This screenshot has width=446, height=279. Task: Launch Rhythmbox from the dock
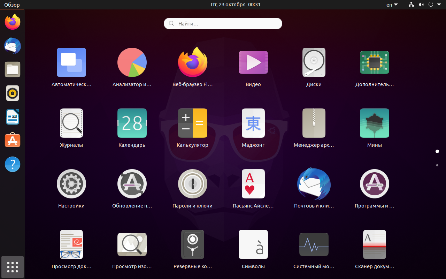(x=13, y=93)
